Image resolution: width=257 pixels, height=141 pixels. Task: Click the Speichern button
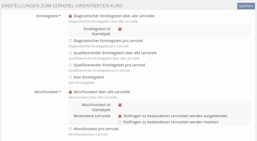[246, 6]
